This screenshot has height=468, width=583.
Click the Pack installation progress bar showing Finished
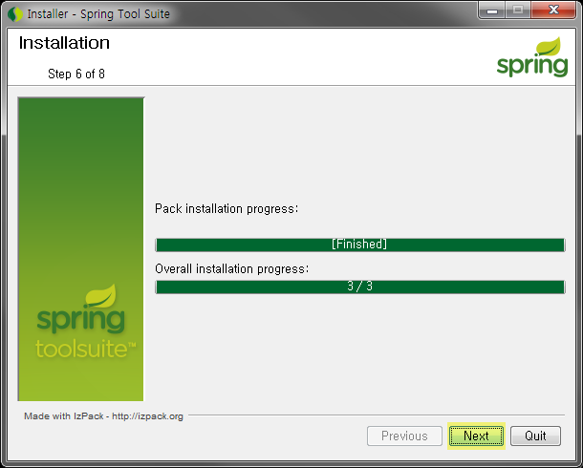click(x=360, y=245)
